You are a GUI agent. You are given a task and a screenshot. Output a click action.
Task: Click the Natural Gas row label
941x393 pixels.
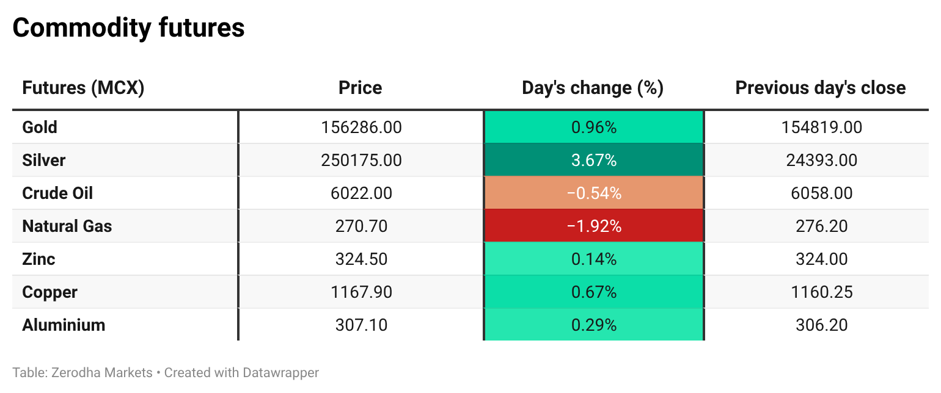[67, 226]
